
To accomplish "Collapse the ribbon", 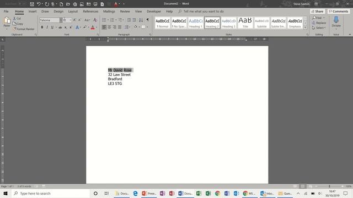I will 350,35.
